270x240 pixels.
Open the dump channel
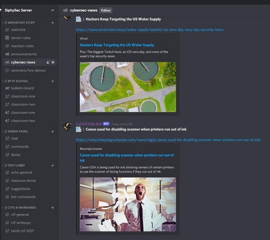(x=29, y=155)
